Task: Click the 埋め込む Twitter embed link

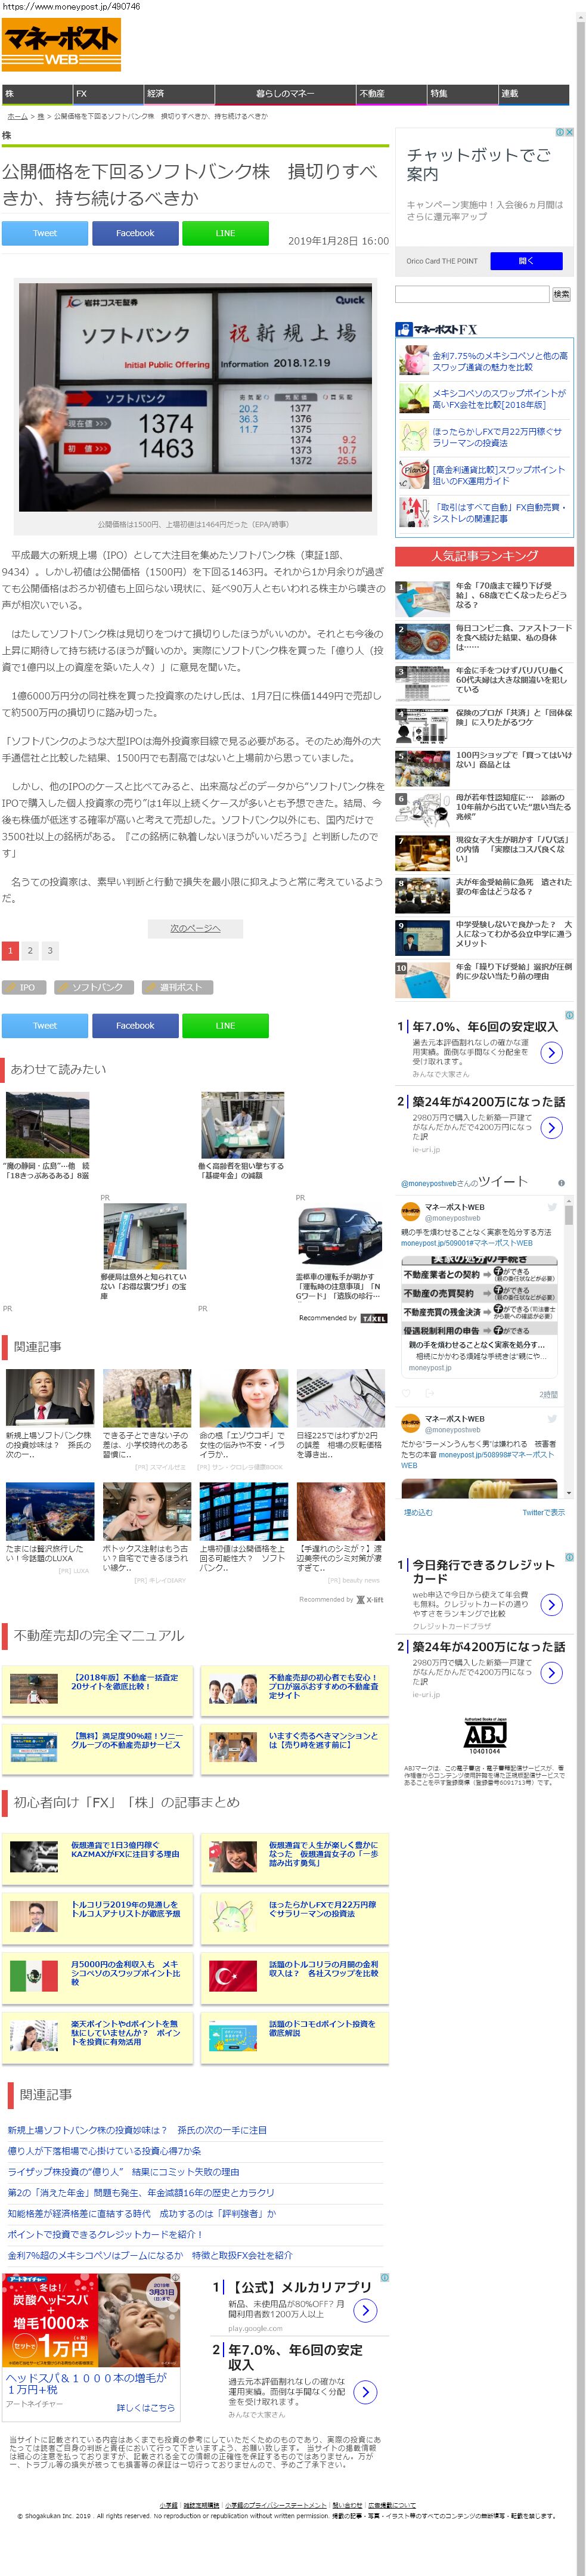Action: (418, 1512)
